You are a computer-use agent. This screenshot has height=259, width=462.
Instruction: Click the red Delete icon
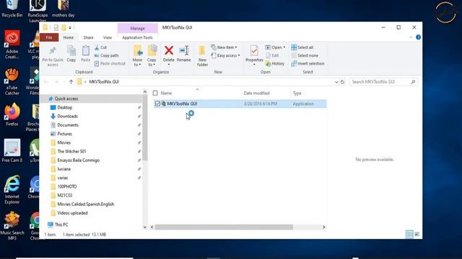click(x=169, y=50)
